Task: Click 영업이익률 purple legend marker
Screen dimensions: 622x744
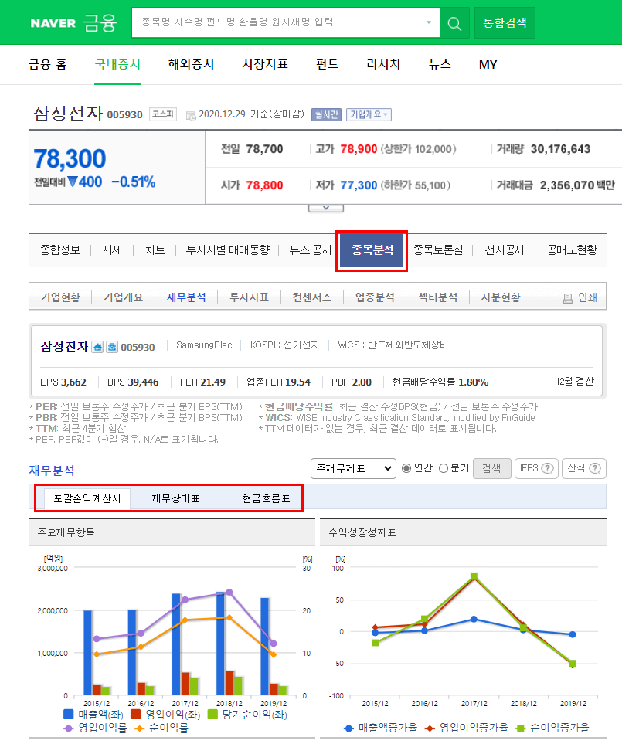Action: [68, 728]
